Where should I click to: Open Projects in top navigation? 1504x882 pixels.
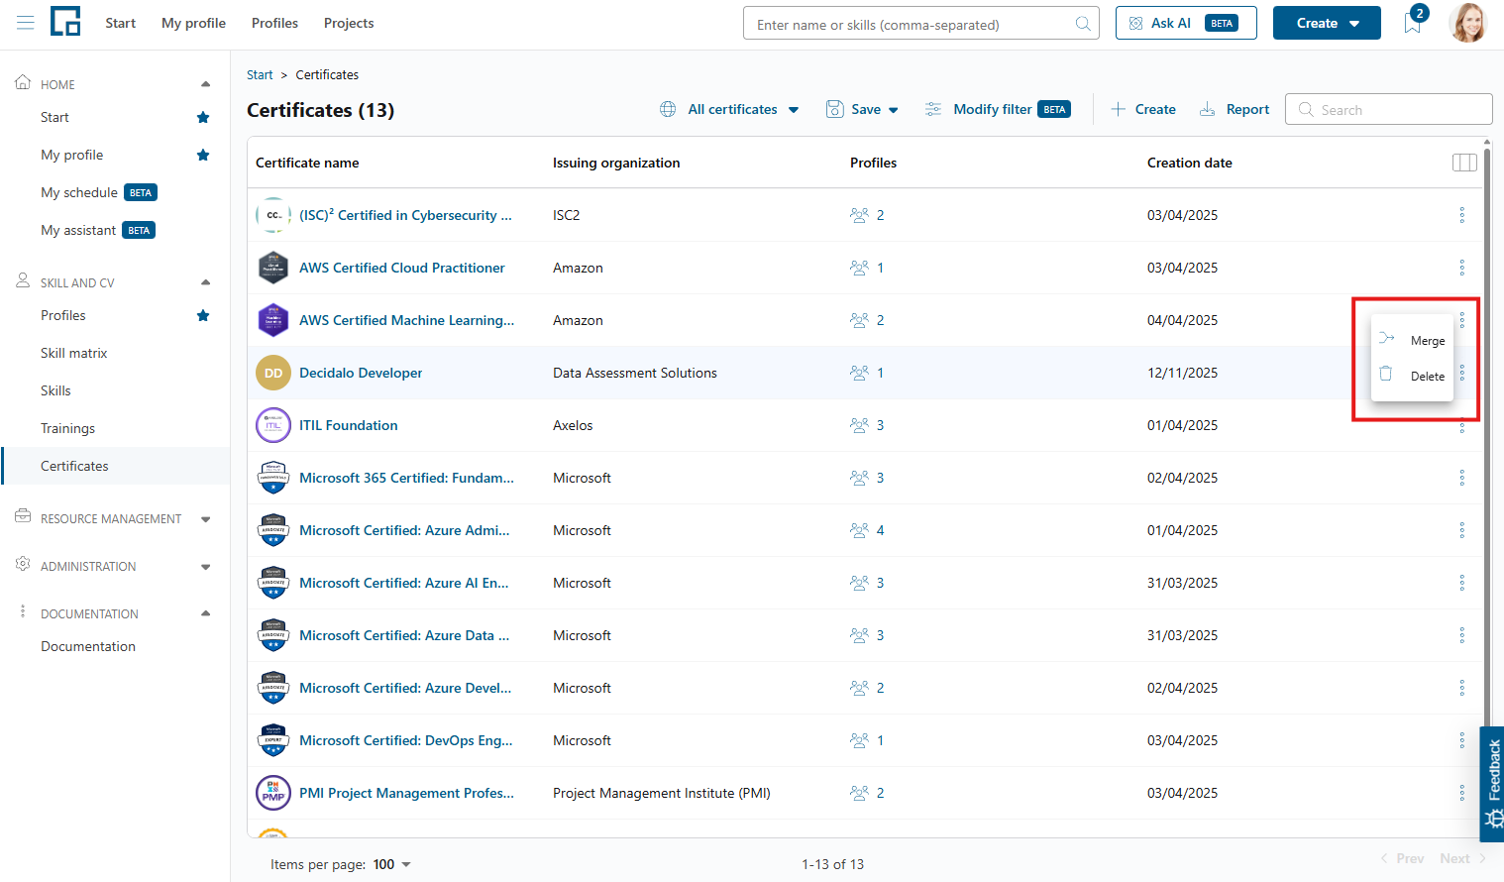click(349, 23)
